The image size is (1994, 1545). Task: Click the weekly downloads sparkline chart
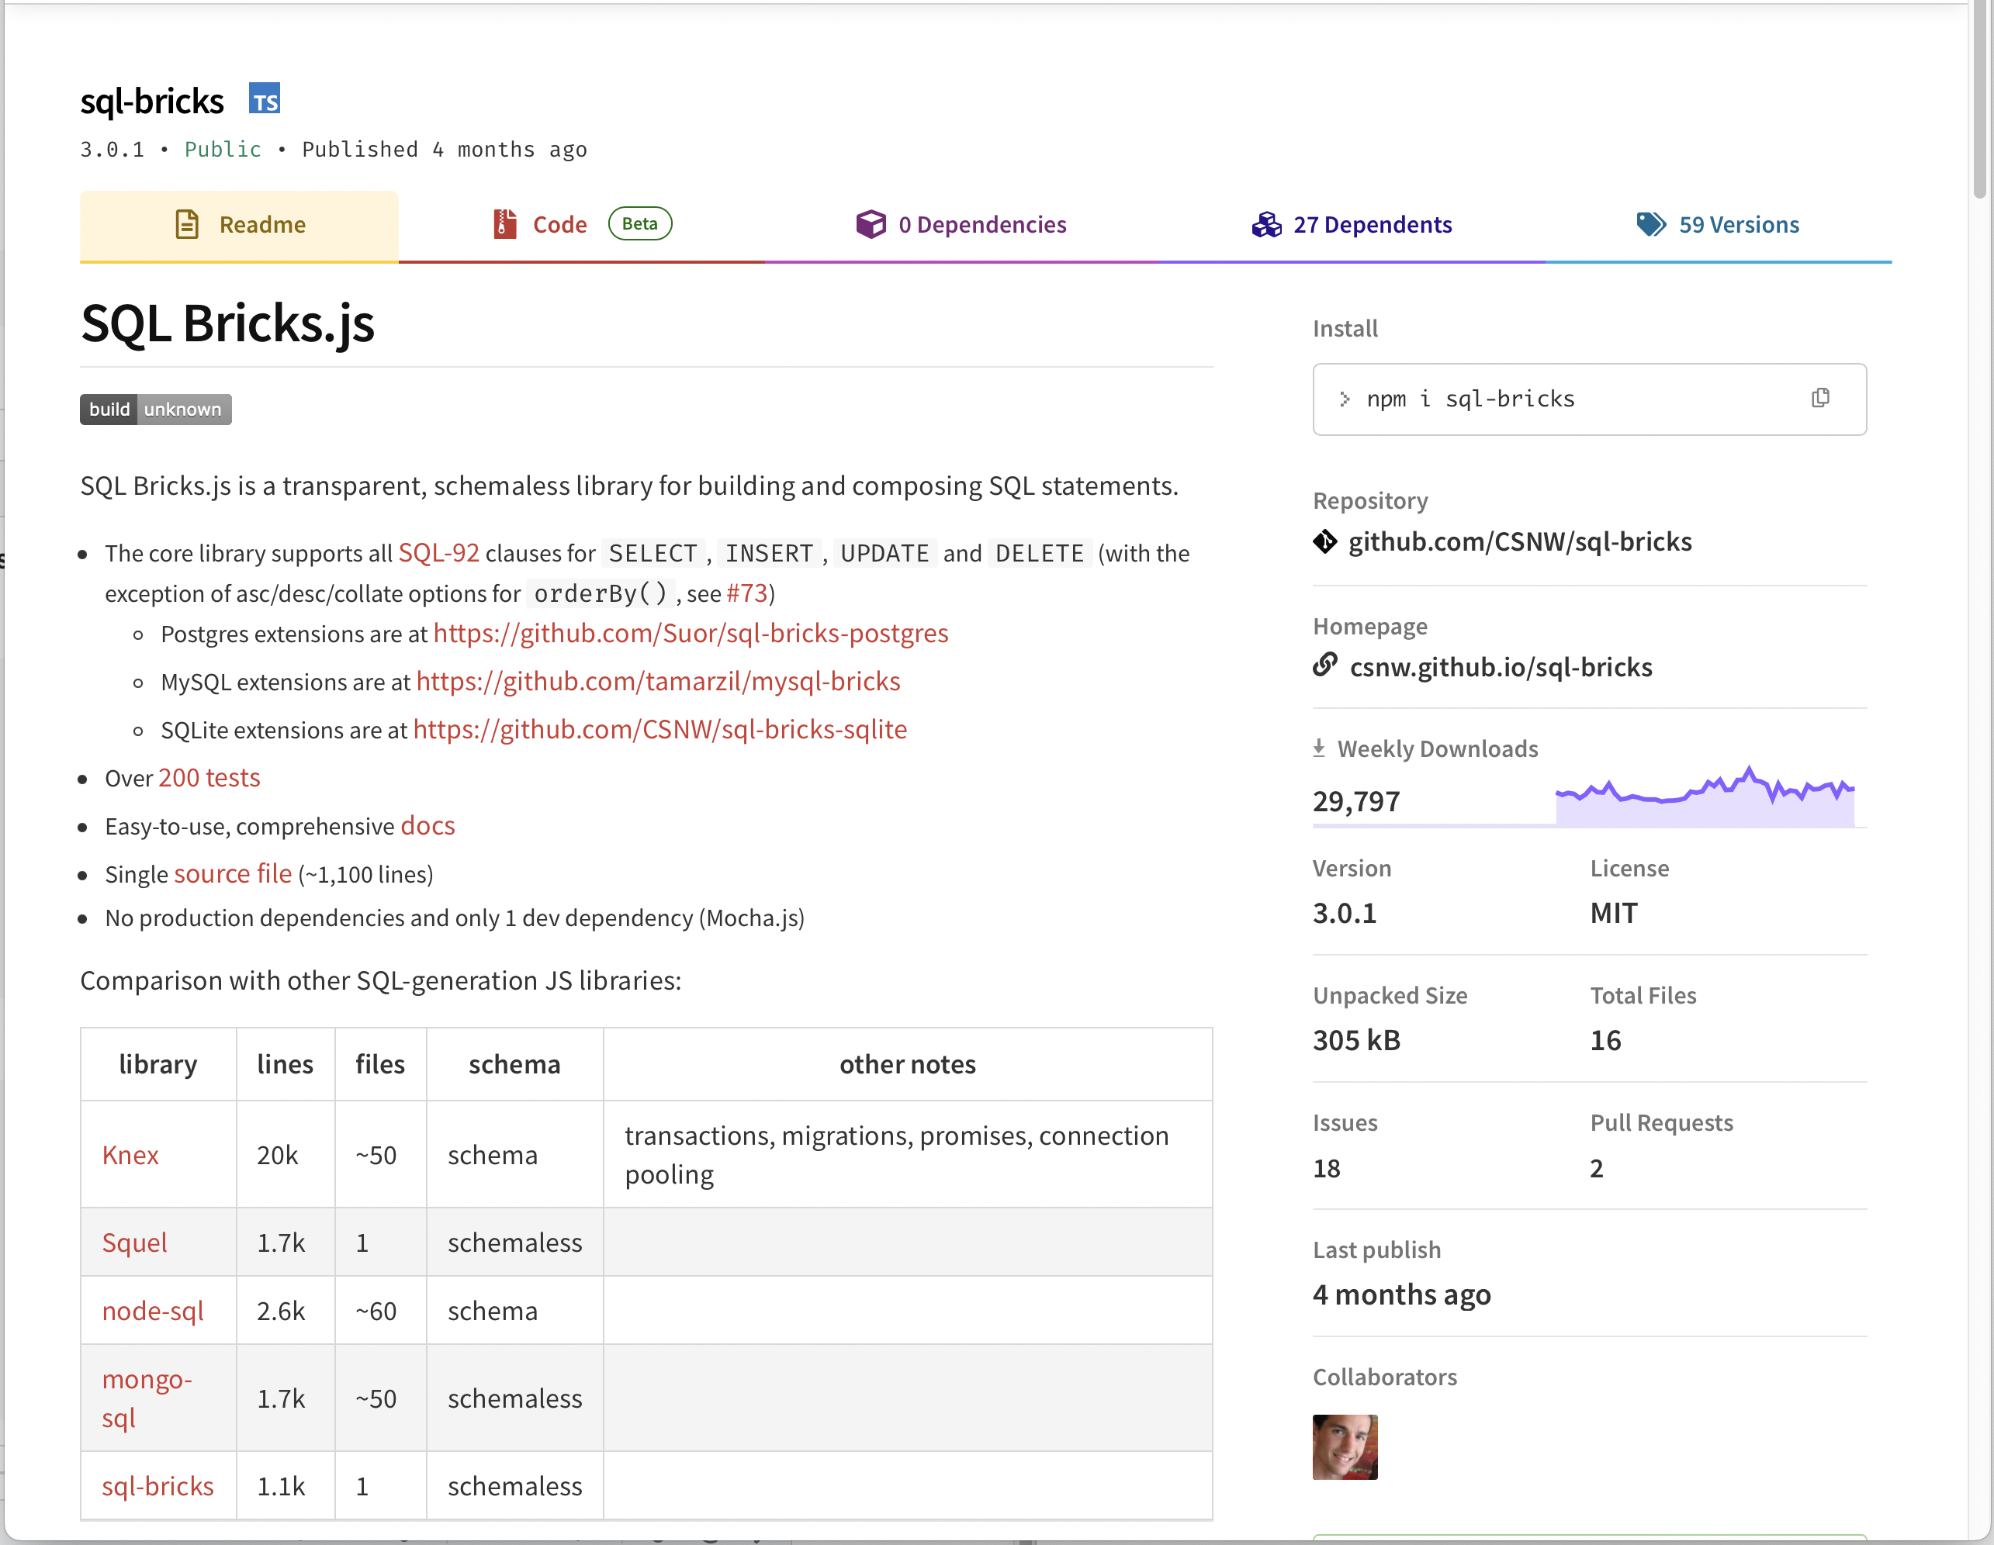coord(1705,797)
